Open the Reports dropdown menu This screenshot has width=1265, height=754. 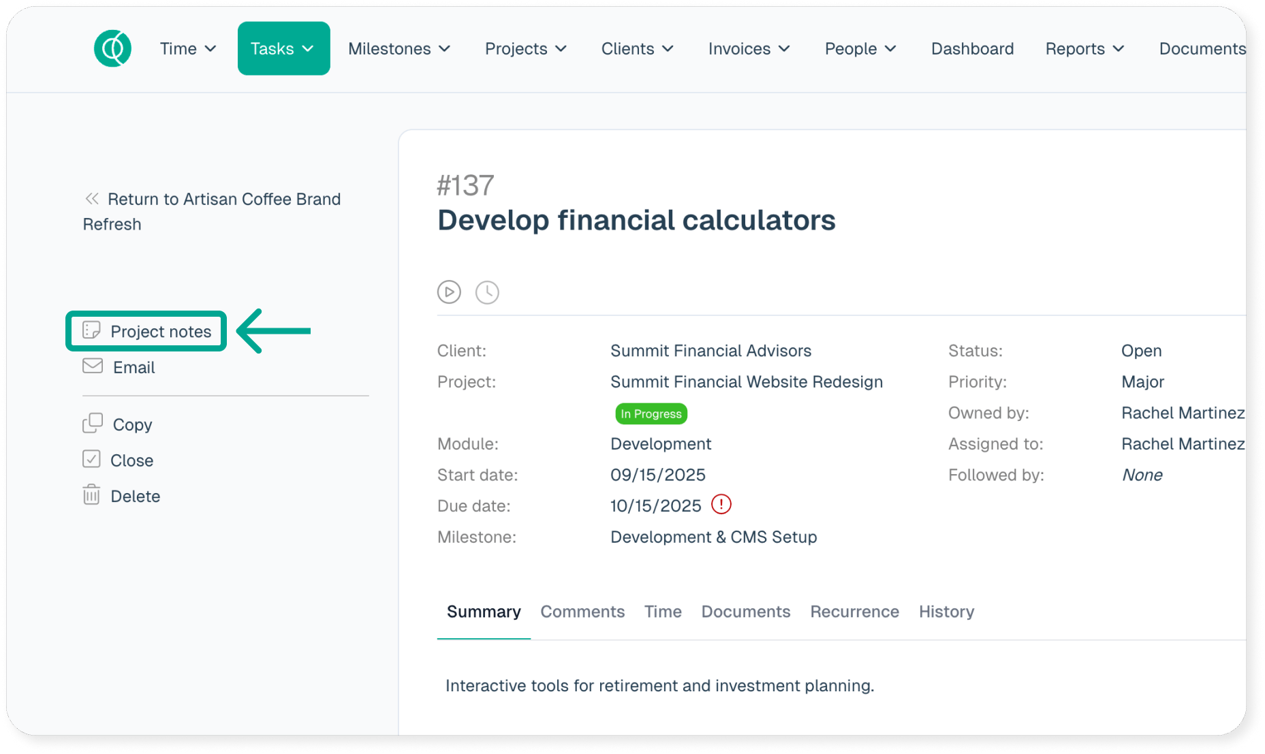point(1084,48)
